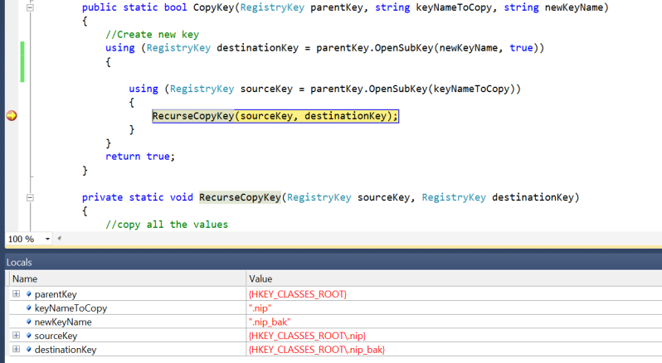
Task: Expand the sourceKey local variable
Action: [x=16, y=335]
